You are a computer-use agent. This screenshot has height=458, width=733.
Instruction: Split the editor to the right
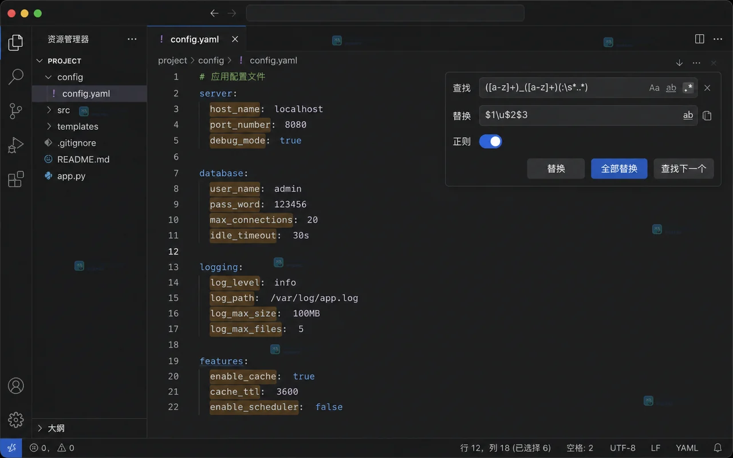[x=699, y=39]
